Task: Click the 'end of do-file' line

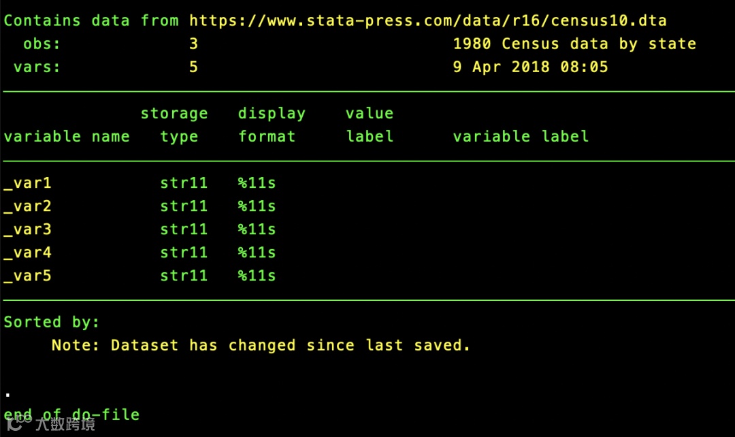Action: tap(71, 415)
